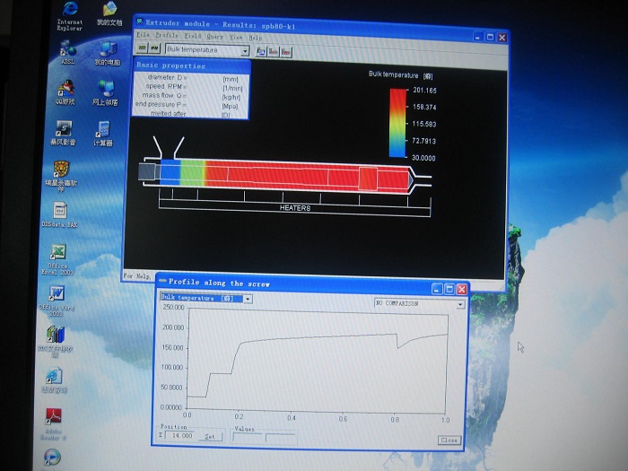Expand the Bulk temperature toolbar dropdown
The width and height of the screenshot is (628, 471).
coord(245,51)
